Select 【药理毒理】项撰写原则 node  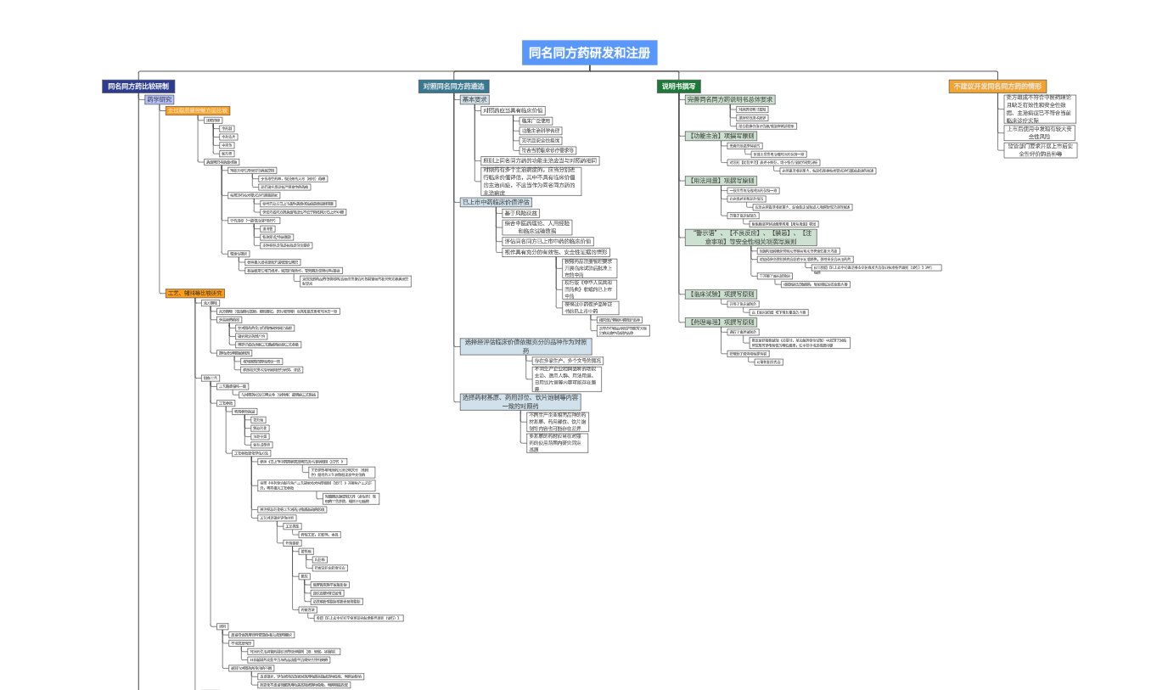[720, 323]
